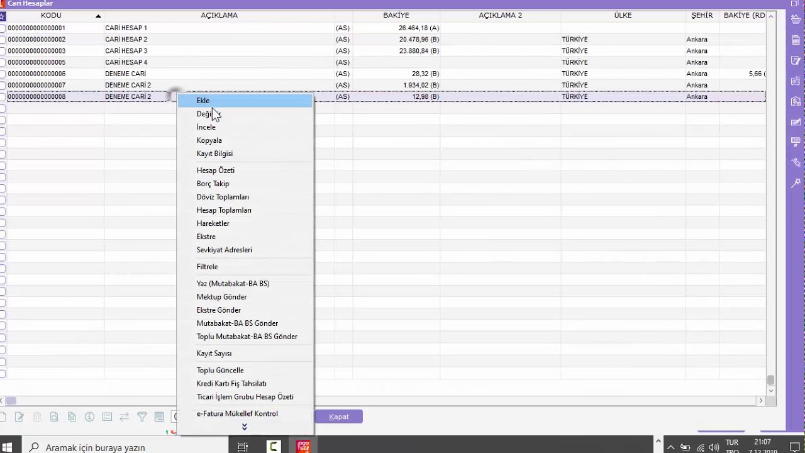The image size is (805, 453).
Task: Select Döviz Toplamları menu entry
Action: click(245, 197)
